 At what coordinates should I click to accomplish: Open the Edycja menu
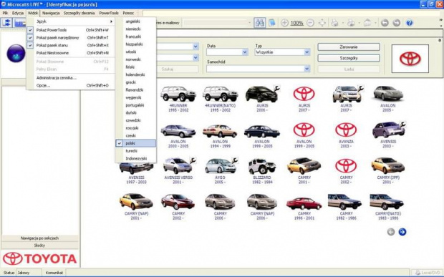(x=18, y=13)
